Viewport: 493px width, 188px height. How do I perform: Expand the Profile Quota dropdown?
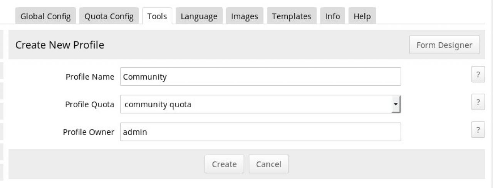click(x=395, y=104)
